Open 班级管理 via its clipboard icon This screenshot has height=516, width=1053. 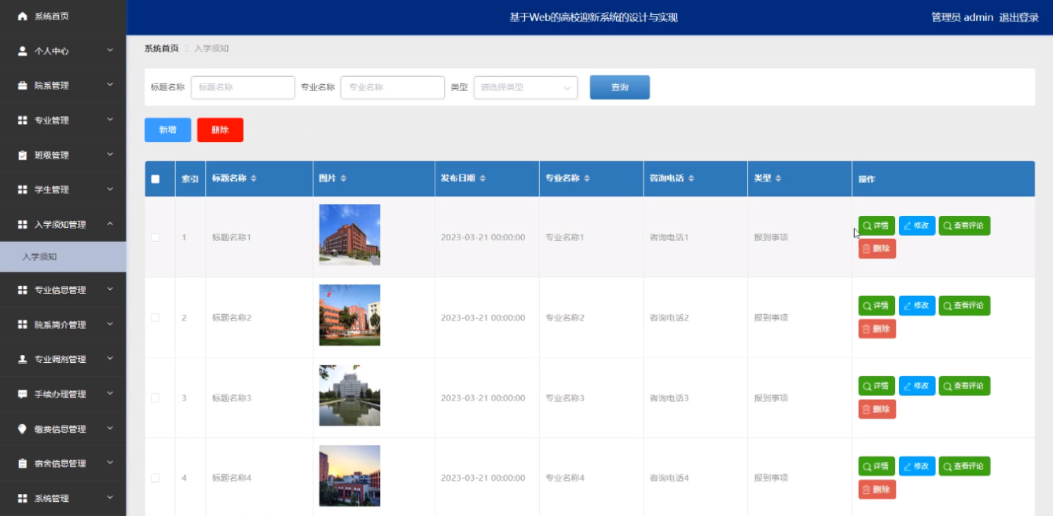(x=22, y=155)
